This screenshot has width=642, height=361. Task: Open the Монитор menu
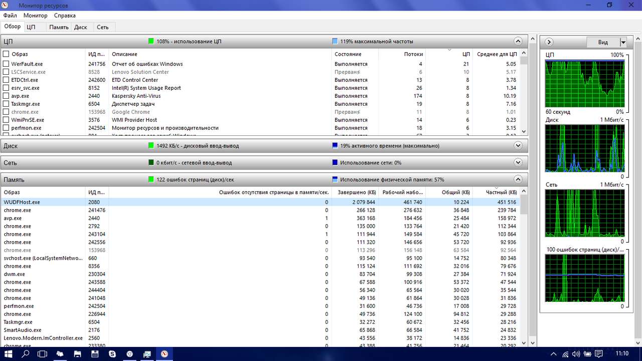pyautogui.click(x=35, y=16)
